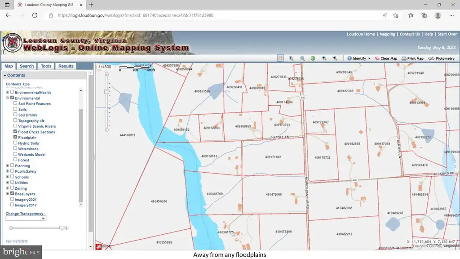Select the Zoom Out magnifier tool
460x259 pixels.
(302, 58)
